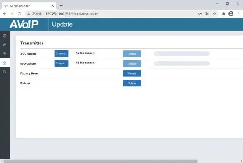Close the AVoIP-Encoder tab
Screen dimensions: 243x163
53,6
